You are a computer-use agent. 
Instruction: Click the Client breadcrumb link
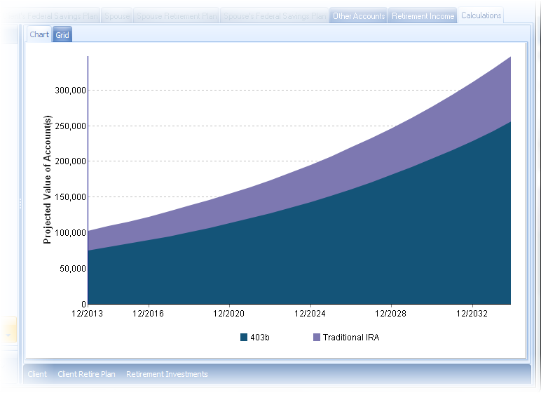[x=37, y=374]
